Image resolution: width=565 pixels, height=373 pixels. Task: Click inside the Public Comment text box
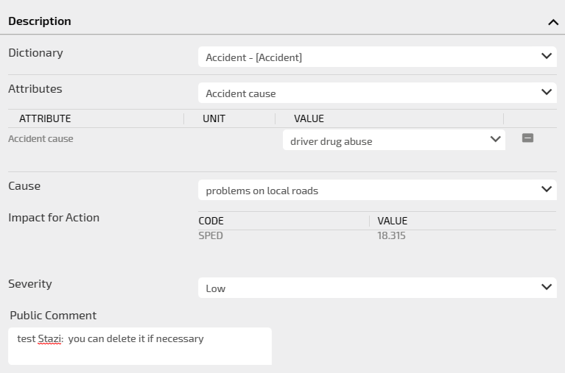pos(140,351)
